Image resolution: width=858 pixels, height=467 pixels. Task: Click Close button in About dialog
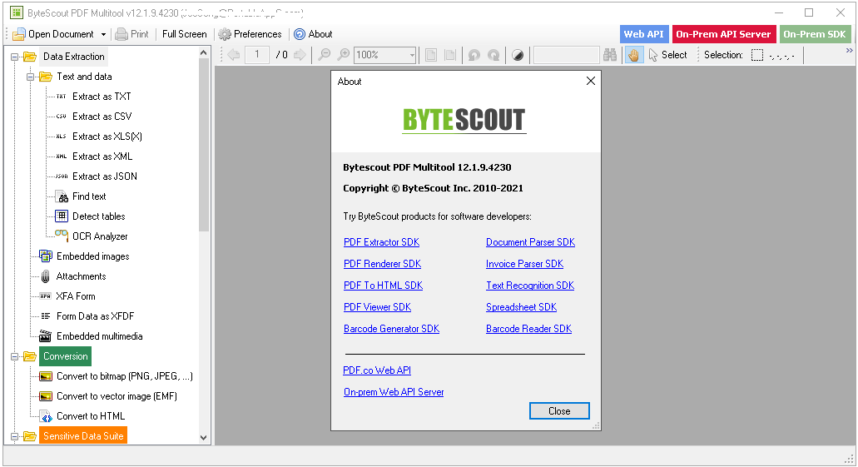559,411
